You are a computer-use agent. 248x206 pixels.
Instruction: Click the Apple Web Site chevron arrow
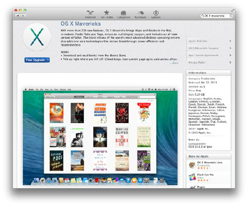click(230, 41)
